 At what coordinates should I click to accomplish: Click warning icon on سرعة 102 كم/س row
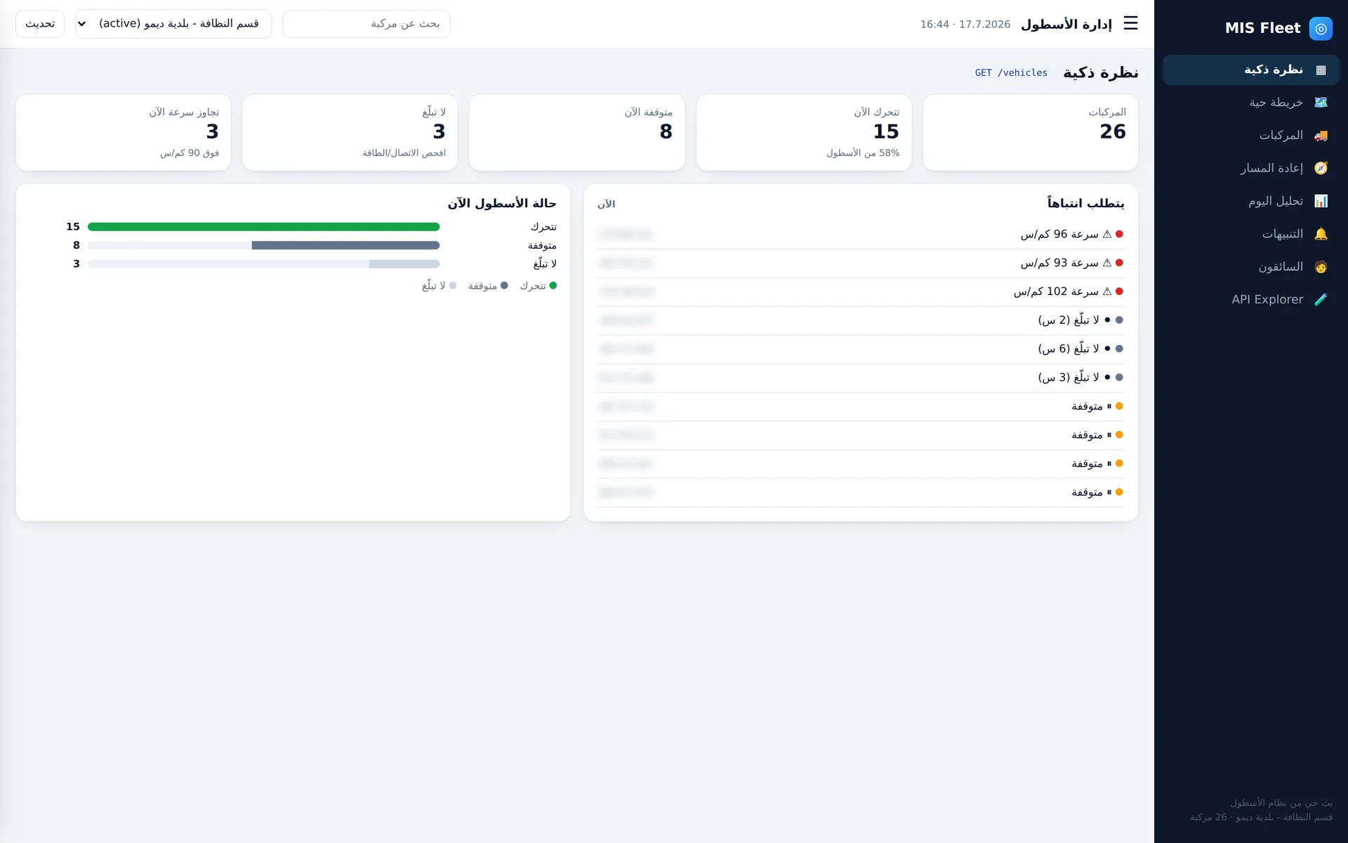coord(1107,292)
